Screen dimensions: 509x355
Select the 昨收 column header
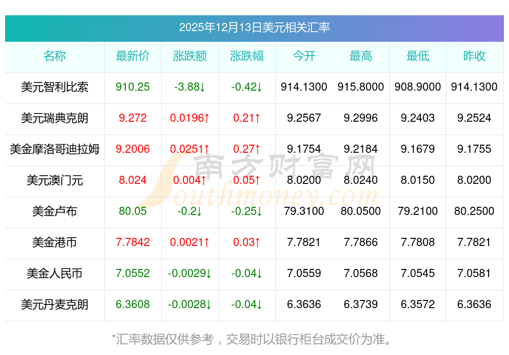[474, 56]
